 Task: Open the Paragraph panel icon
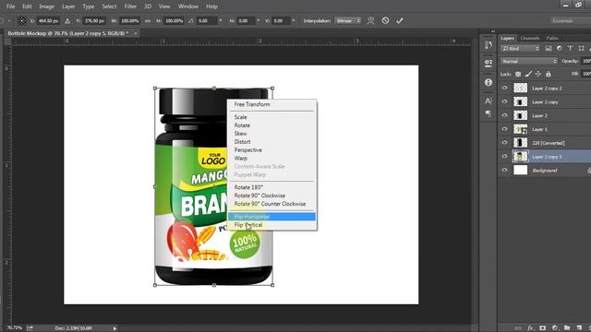488,113
